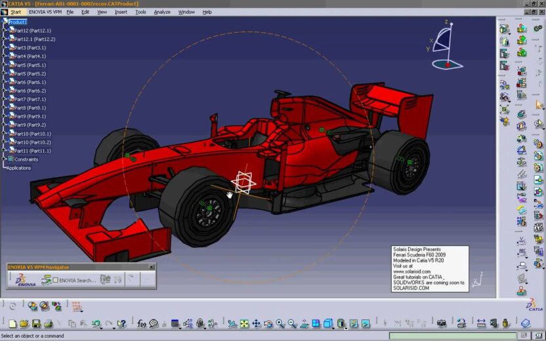This screenshot has height=341, width=546.
Task: Click the Manipulation stamp icon in right toolbar
Action: (521, 291)
